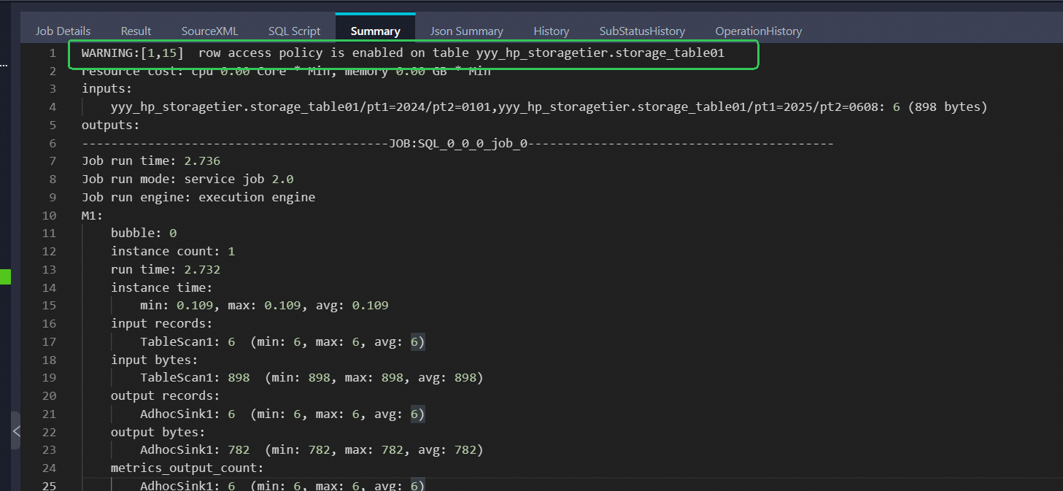Click the 'Job run time: 2.736' line
1063x491 pixels.
(151, 161)
